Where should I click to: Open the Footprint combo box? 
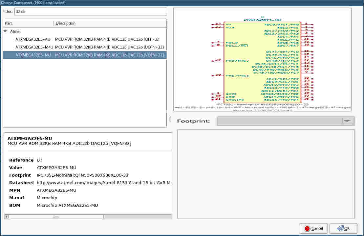[279, 121]
